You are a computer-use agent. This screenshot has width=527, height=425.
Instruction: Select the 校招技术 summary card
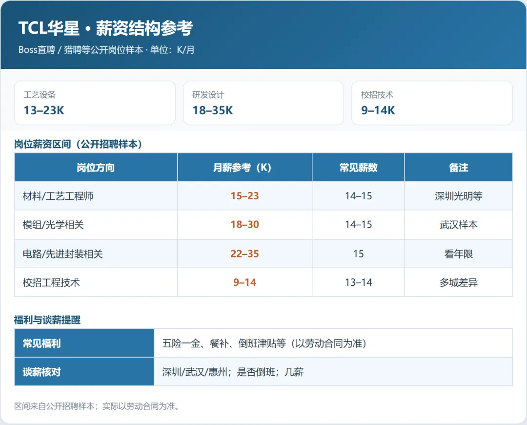coord(432,103)
